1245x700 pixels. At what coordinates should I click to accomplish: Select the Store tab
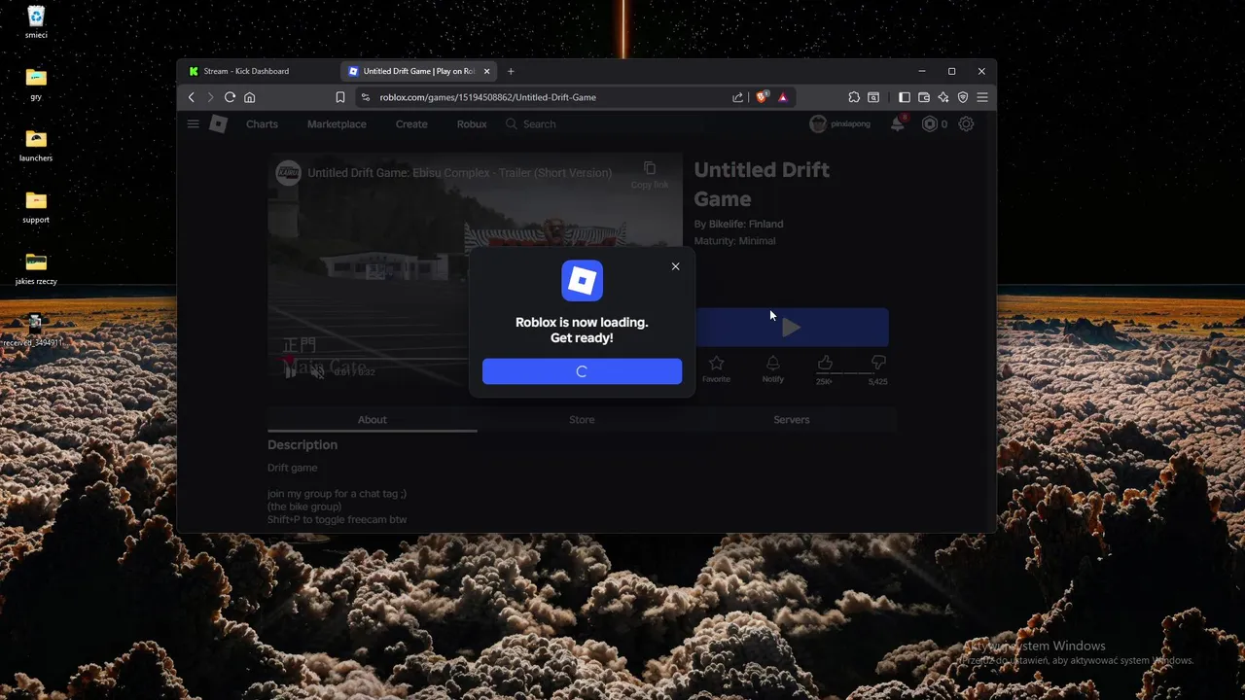(582, 420)
